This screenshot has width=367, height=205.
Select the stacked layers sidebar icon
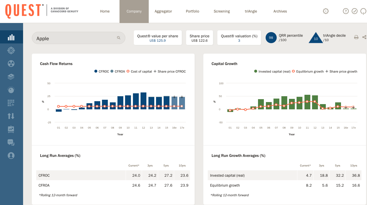click(x=11, y=77)
